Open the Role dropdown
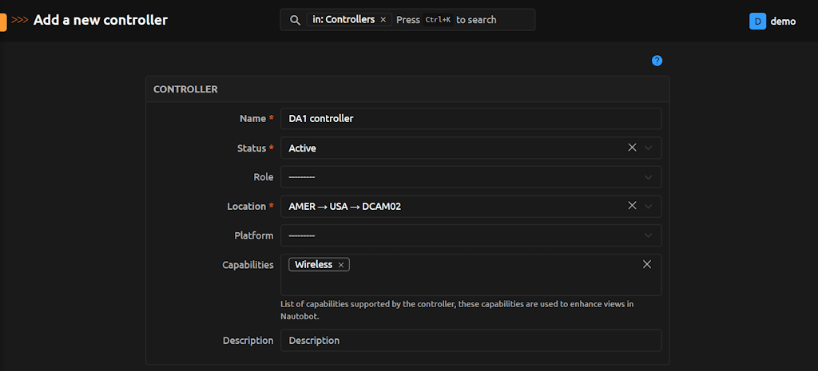Screen dimensions: 818x371 (x=471, y=177)
